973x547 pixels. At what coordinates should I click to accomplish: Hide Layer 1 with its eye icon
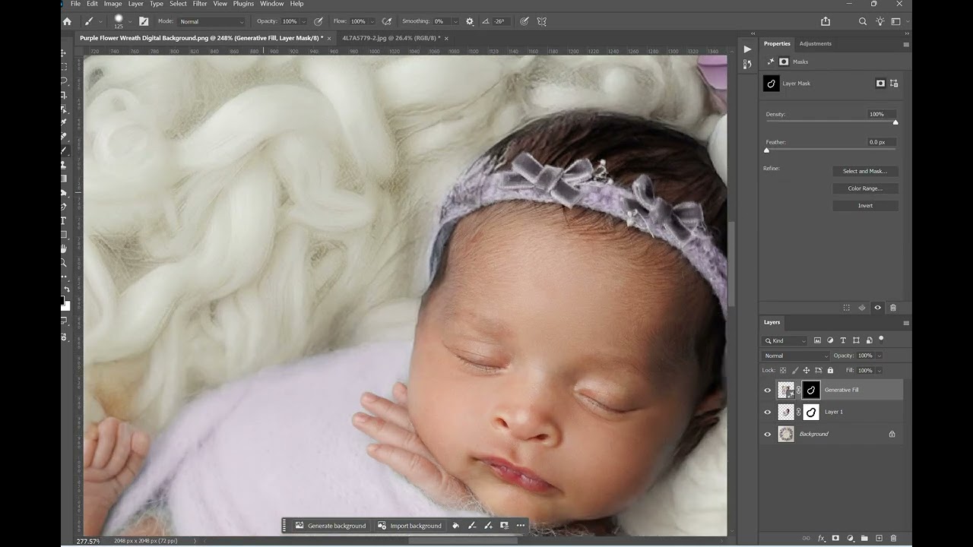(x=767, y=413)
